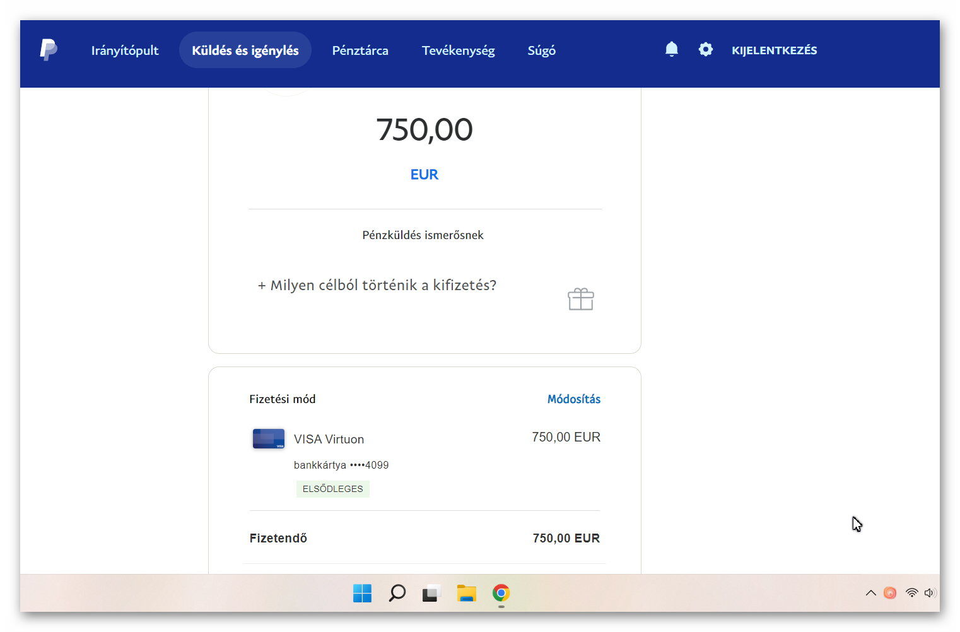Image resolution: width=960 pixels, height=632 pixels.
Task: Click the 750,00 amount field
Action: [424, 129]
